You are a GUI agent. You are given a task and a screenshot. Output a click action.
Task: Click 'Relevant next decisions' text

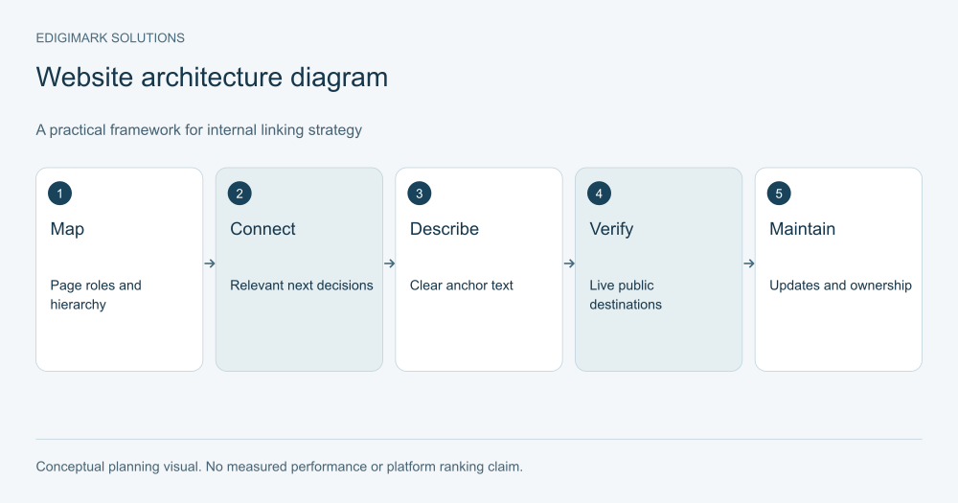pyautogui.click(x=301, y=286)
